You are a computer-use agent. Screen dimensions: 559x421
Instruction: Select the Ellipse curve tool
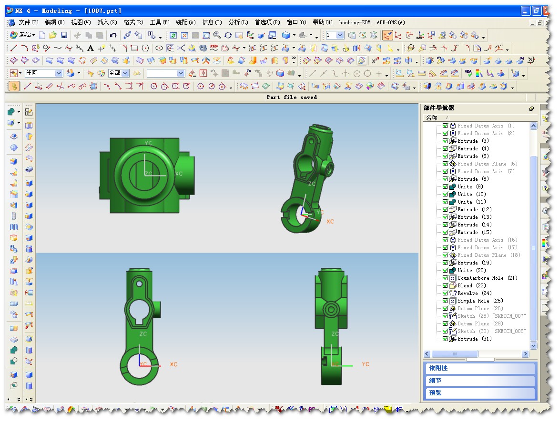[159, 48]
